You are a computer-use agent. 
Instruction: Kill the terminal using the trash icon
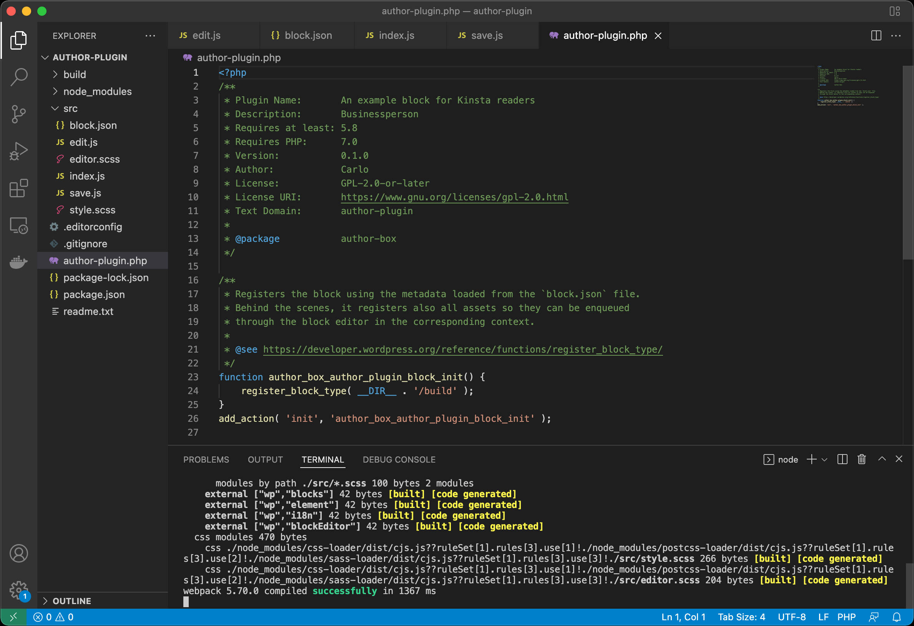click(x=861, y=459)
